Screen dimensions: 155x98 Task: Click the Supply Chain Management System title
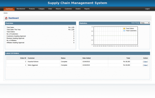click(x=77, y=3)
